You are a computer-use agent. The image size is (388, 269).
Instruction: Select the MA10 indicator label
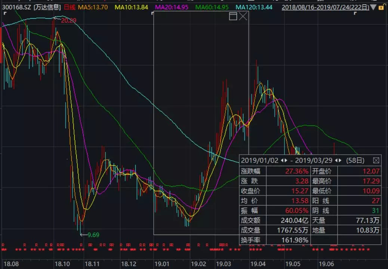point(131,7)
